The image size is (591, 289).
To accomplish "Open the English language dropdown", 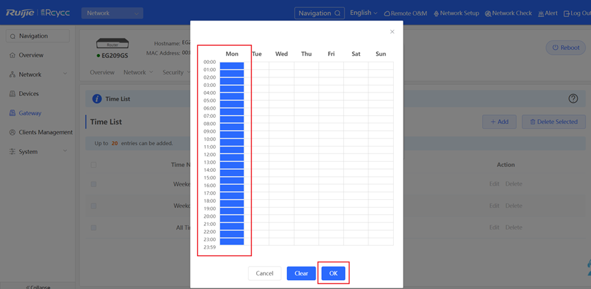I will tap(364, 13).
